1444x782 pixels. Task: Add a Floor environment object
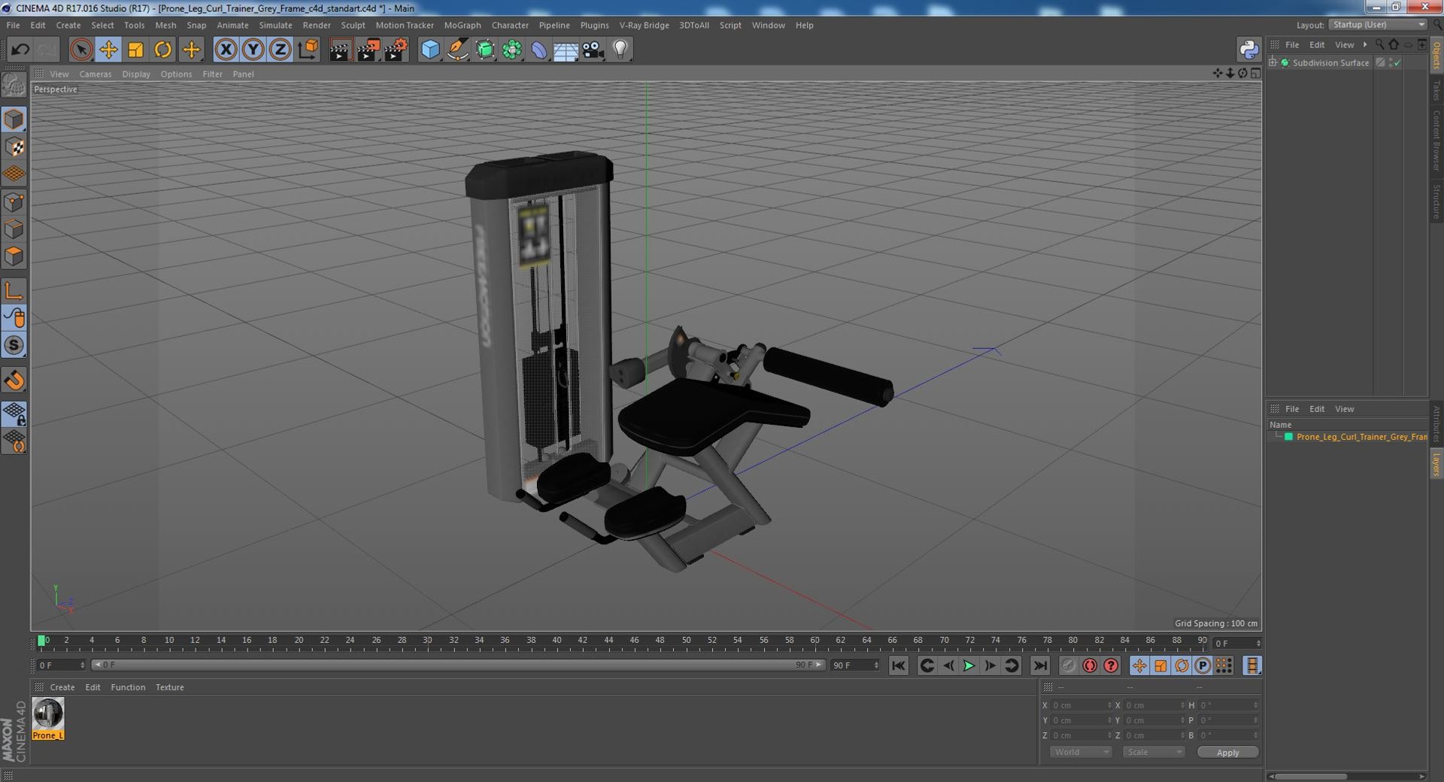coord(566,50)
